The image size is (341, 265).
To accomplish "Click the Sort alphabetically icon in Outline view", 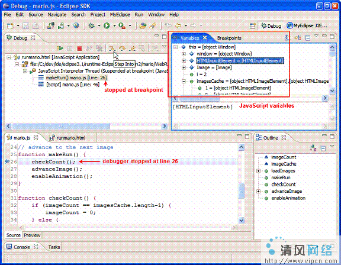I will point(313,148).
